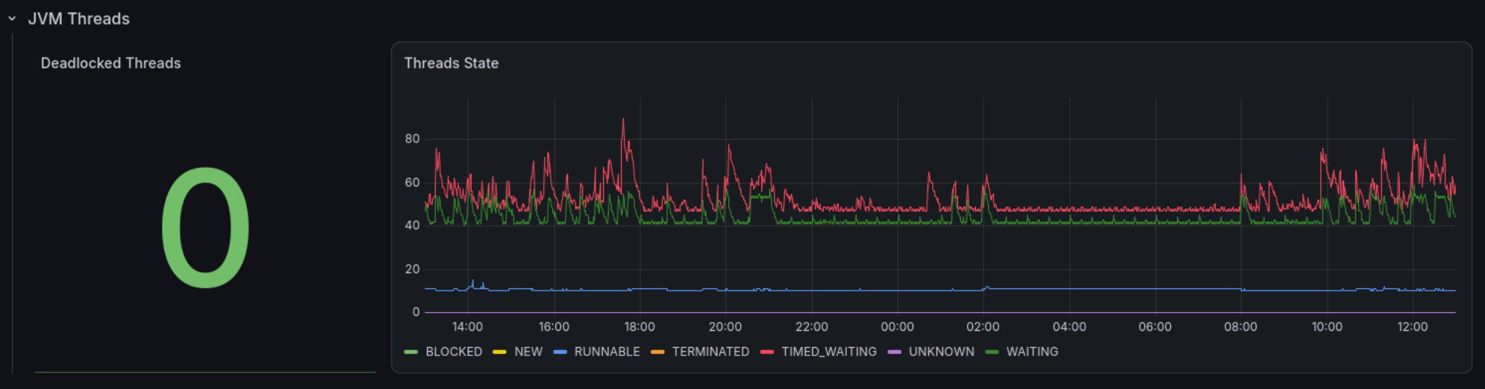Viewport: 1485px width, 389px height.
Task: Click the 12:00 time axis label
Action: (1413, 327)
